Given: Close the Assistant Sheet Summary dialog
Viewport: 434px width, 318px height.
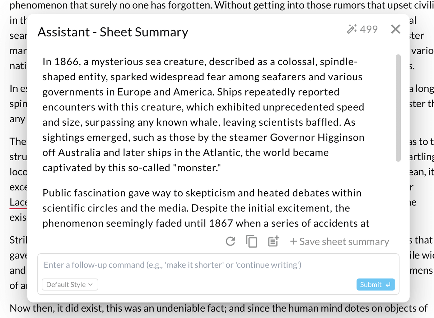Looking at the screenshot, I should click(x=395, y=29).
